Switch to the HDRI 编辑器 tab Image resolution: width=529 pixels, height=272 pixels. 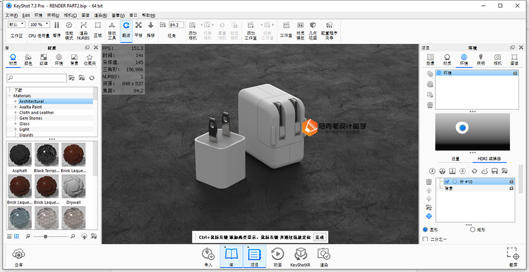click(x=489, y=159)
